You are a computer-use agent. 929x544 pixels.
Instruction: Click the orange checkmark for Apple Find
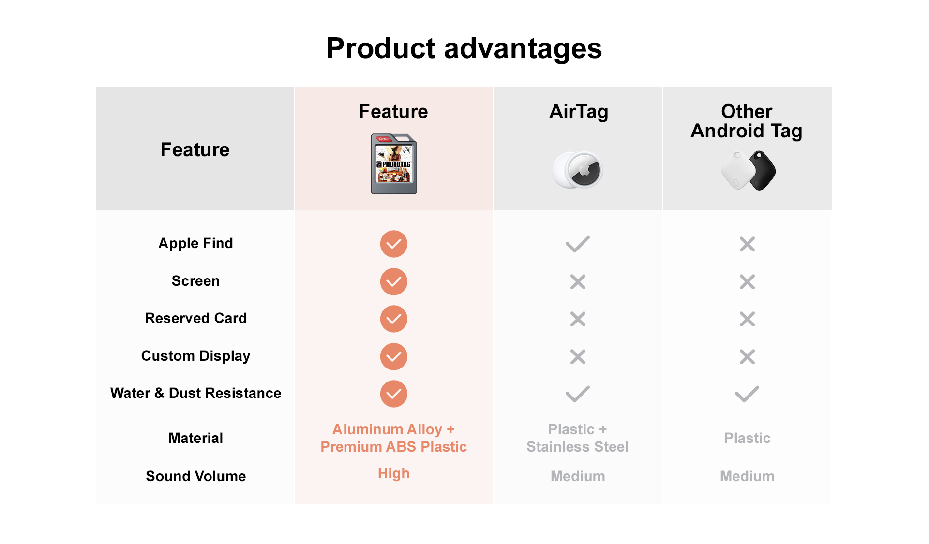pos(393,244)
